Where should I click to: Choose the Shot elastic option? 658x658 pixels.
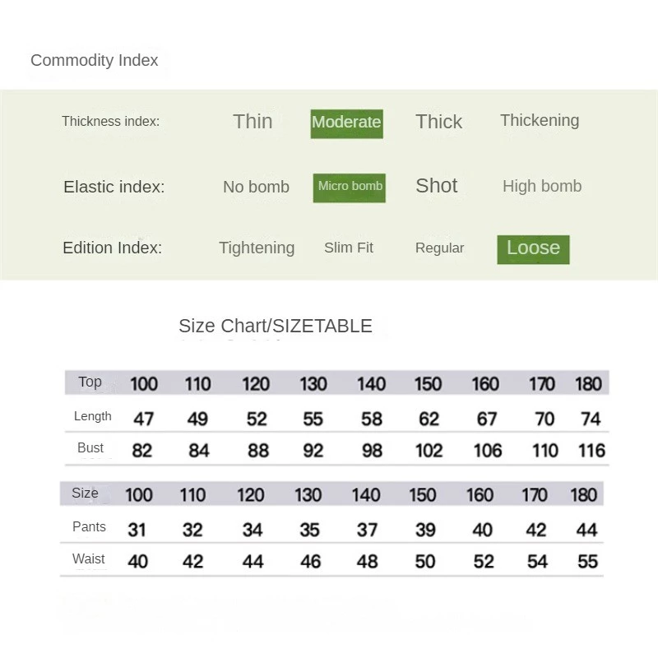click(x=437, y=186)
